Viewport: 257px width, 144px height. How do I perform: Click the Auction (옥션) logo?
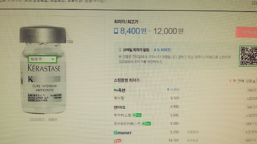tap(120, 90)
